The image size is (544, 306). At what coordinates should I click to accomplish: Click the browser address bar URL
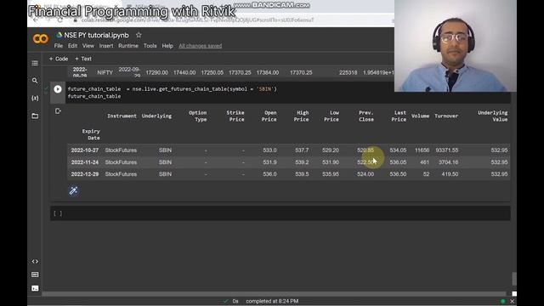point(198,20)
